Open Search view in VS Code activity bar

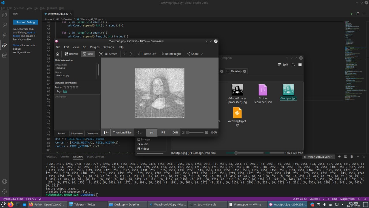(x=5, y=25)
